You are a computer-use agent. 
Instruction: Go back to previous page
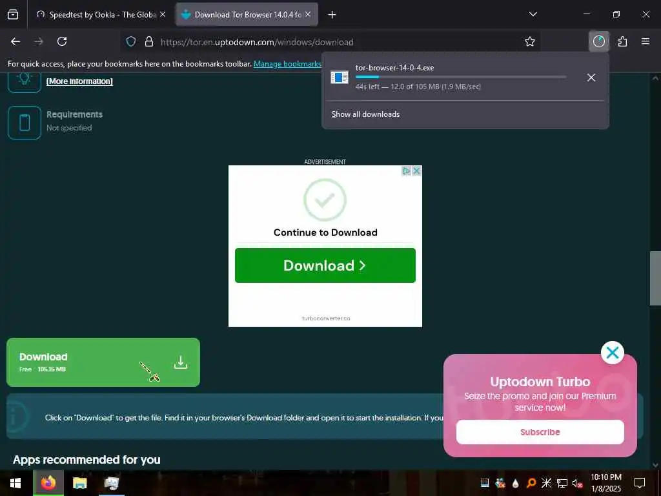click(x=15, y=41)
